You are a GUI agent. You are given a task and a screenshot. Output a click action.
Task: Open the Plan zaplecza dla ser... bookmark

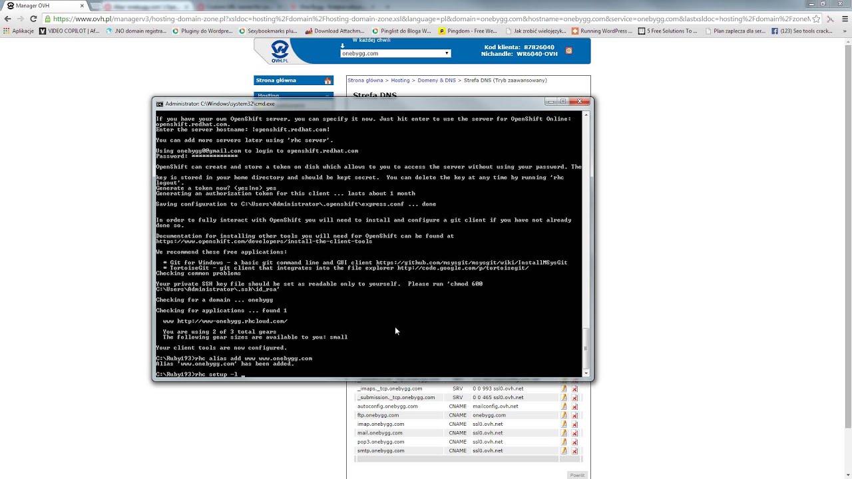click(x=735, y=31)
